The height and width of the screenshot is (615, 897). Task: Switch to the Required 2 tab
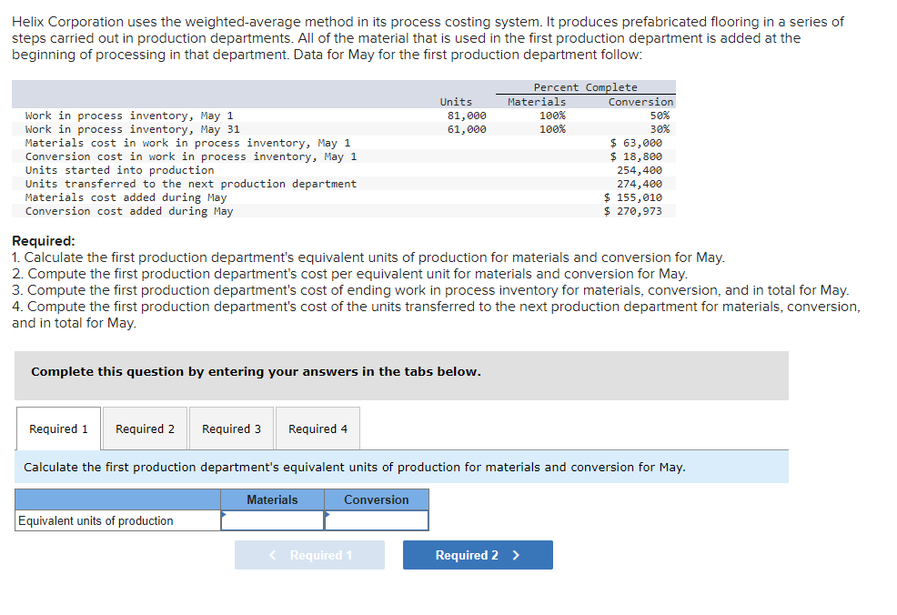click(143, 428)
